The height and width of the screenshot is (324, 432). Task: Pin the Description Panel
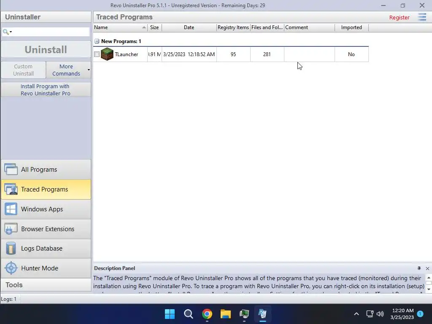pos(419,268)
